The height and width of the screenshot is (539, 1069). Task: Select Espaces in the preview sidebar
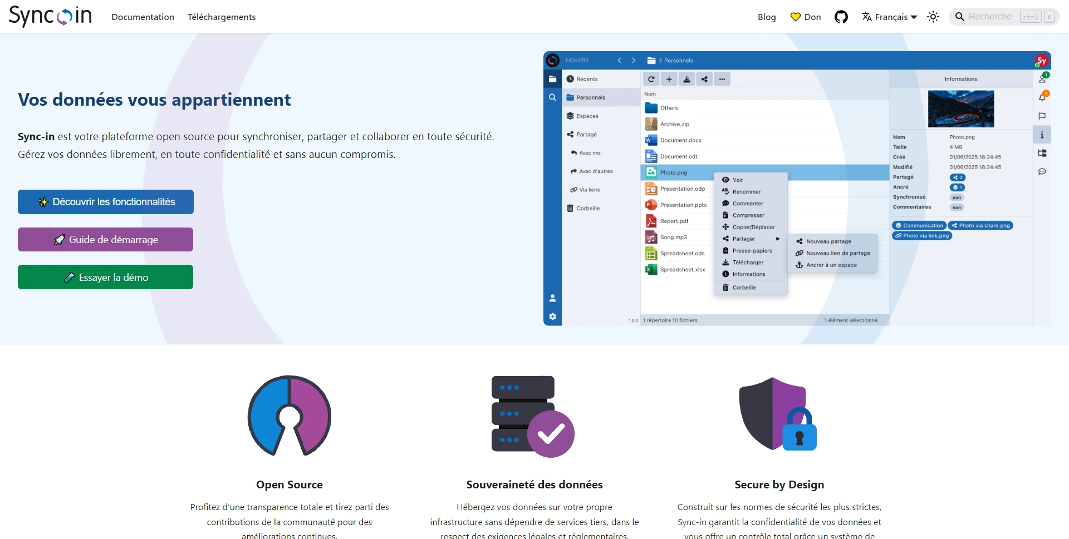(x=601, y=116)
